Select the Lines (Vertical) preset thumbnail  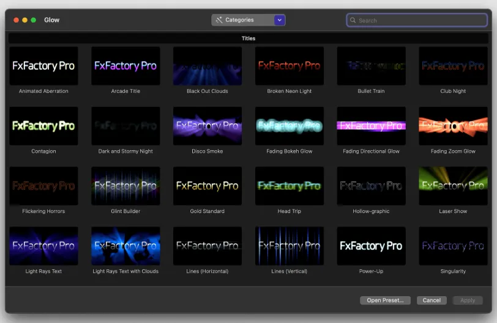click(290, 246)
